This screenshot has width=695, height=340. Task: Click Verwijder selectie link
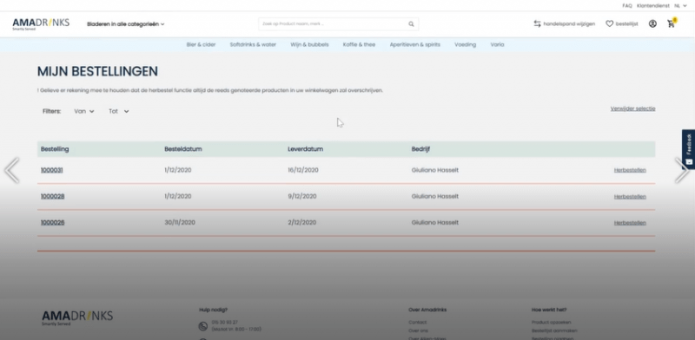[632, 108]
